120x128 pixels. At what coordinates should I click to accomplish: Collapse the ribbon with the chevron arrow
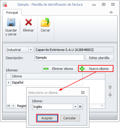point(111,12)
